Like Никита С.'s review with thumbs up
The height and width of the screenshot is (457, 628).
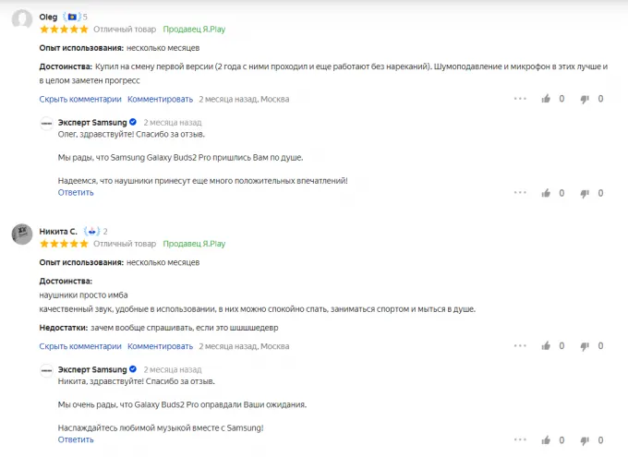pyautogui.click(x=547, y=346)
